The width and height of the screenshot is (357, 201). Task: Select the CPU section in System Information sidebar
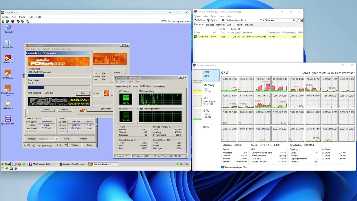pyautogui.click(x=206, y=75)
